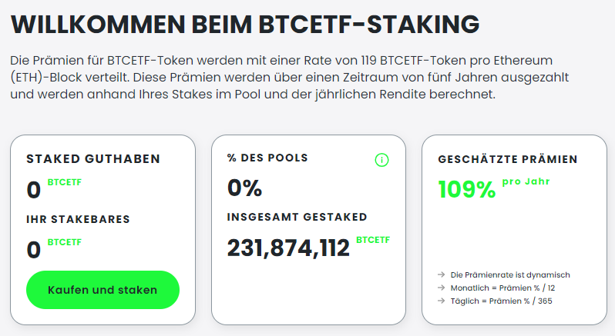Click the 'WILLKOMMEN BEIM BTCETF-STAKING' heading
615x336 pixels.
coord(246,25)
